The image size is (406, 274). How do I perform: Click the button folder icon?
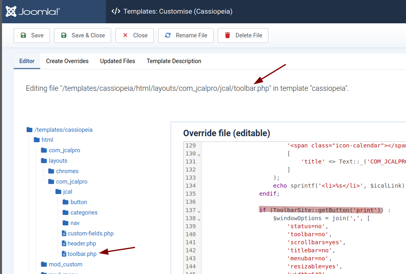click(66, 202)
